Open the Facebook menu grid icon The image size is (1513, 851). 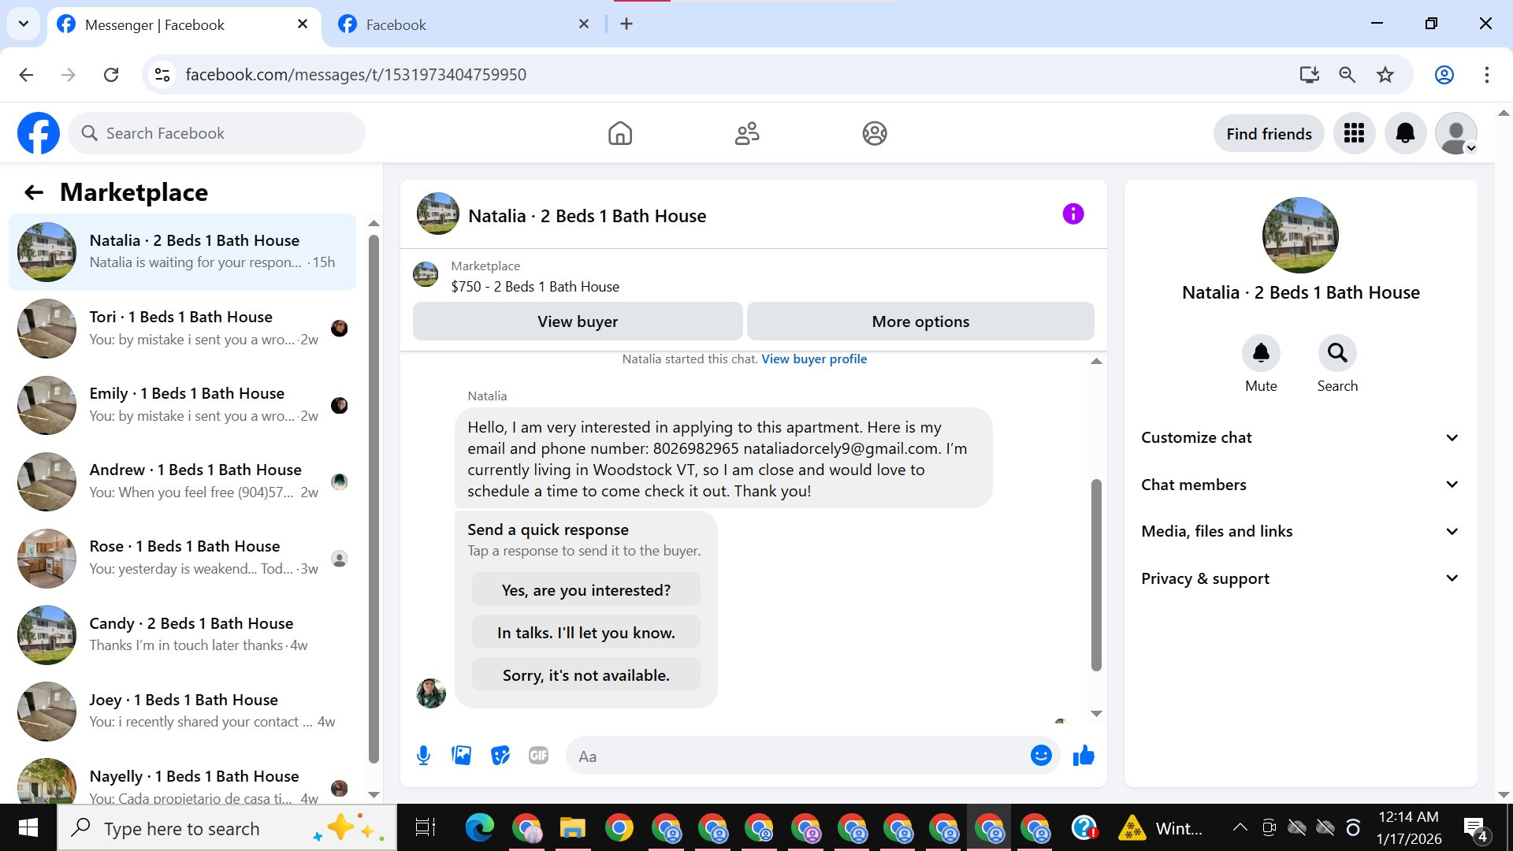coord(1354,133)
